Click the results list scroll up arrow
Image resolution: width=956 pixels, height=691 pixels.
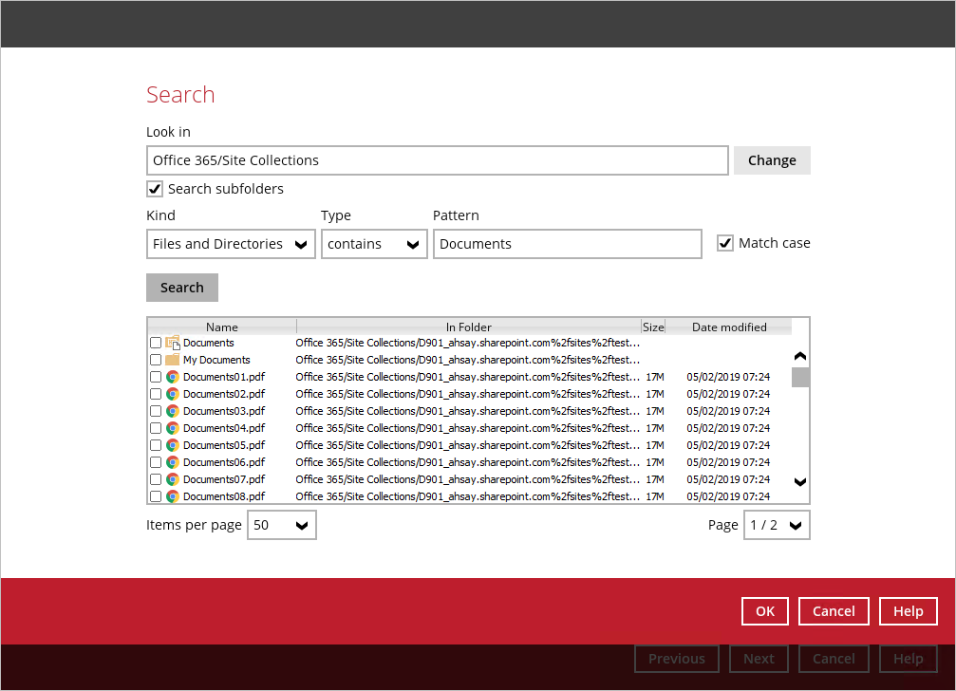tap(800, 356)
